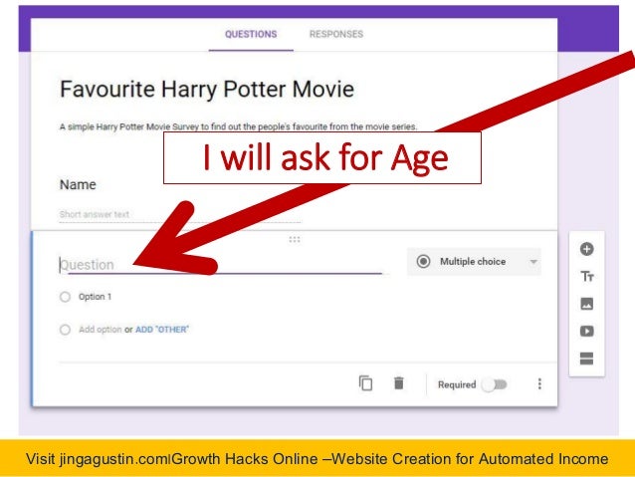Open the Multiple choice question type dropdown
Image resolution: width=635 pixels, height=477 pixels.
pyautogui.click(x=474, y=262)
